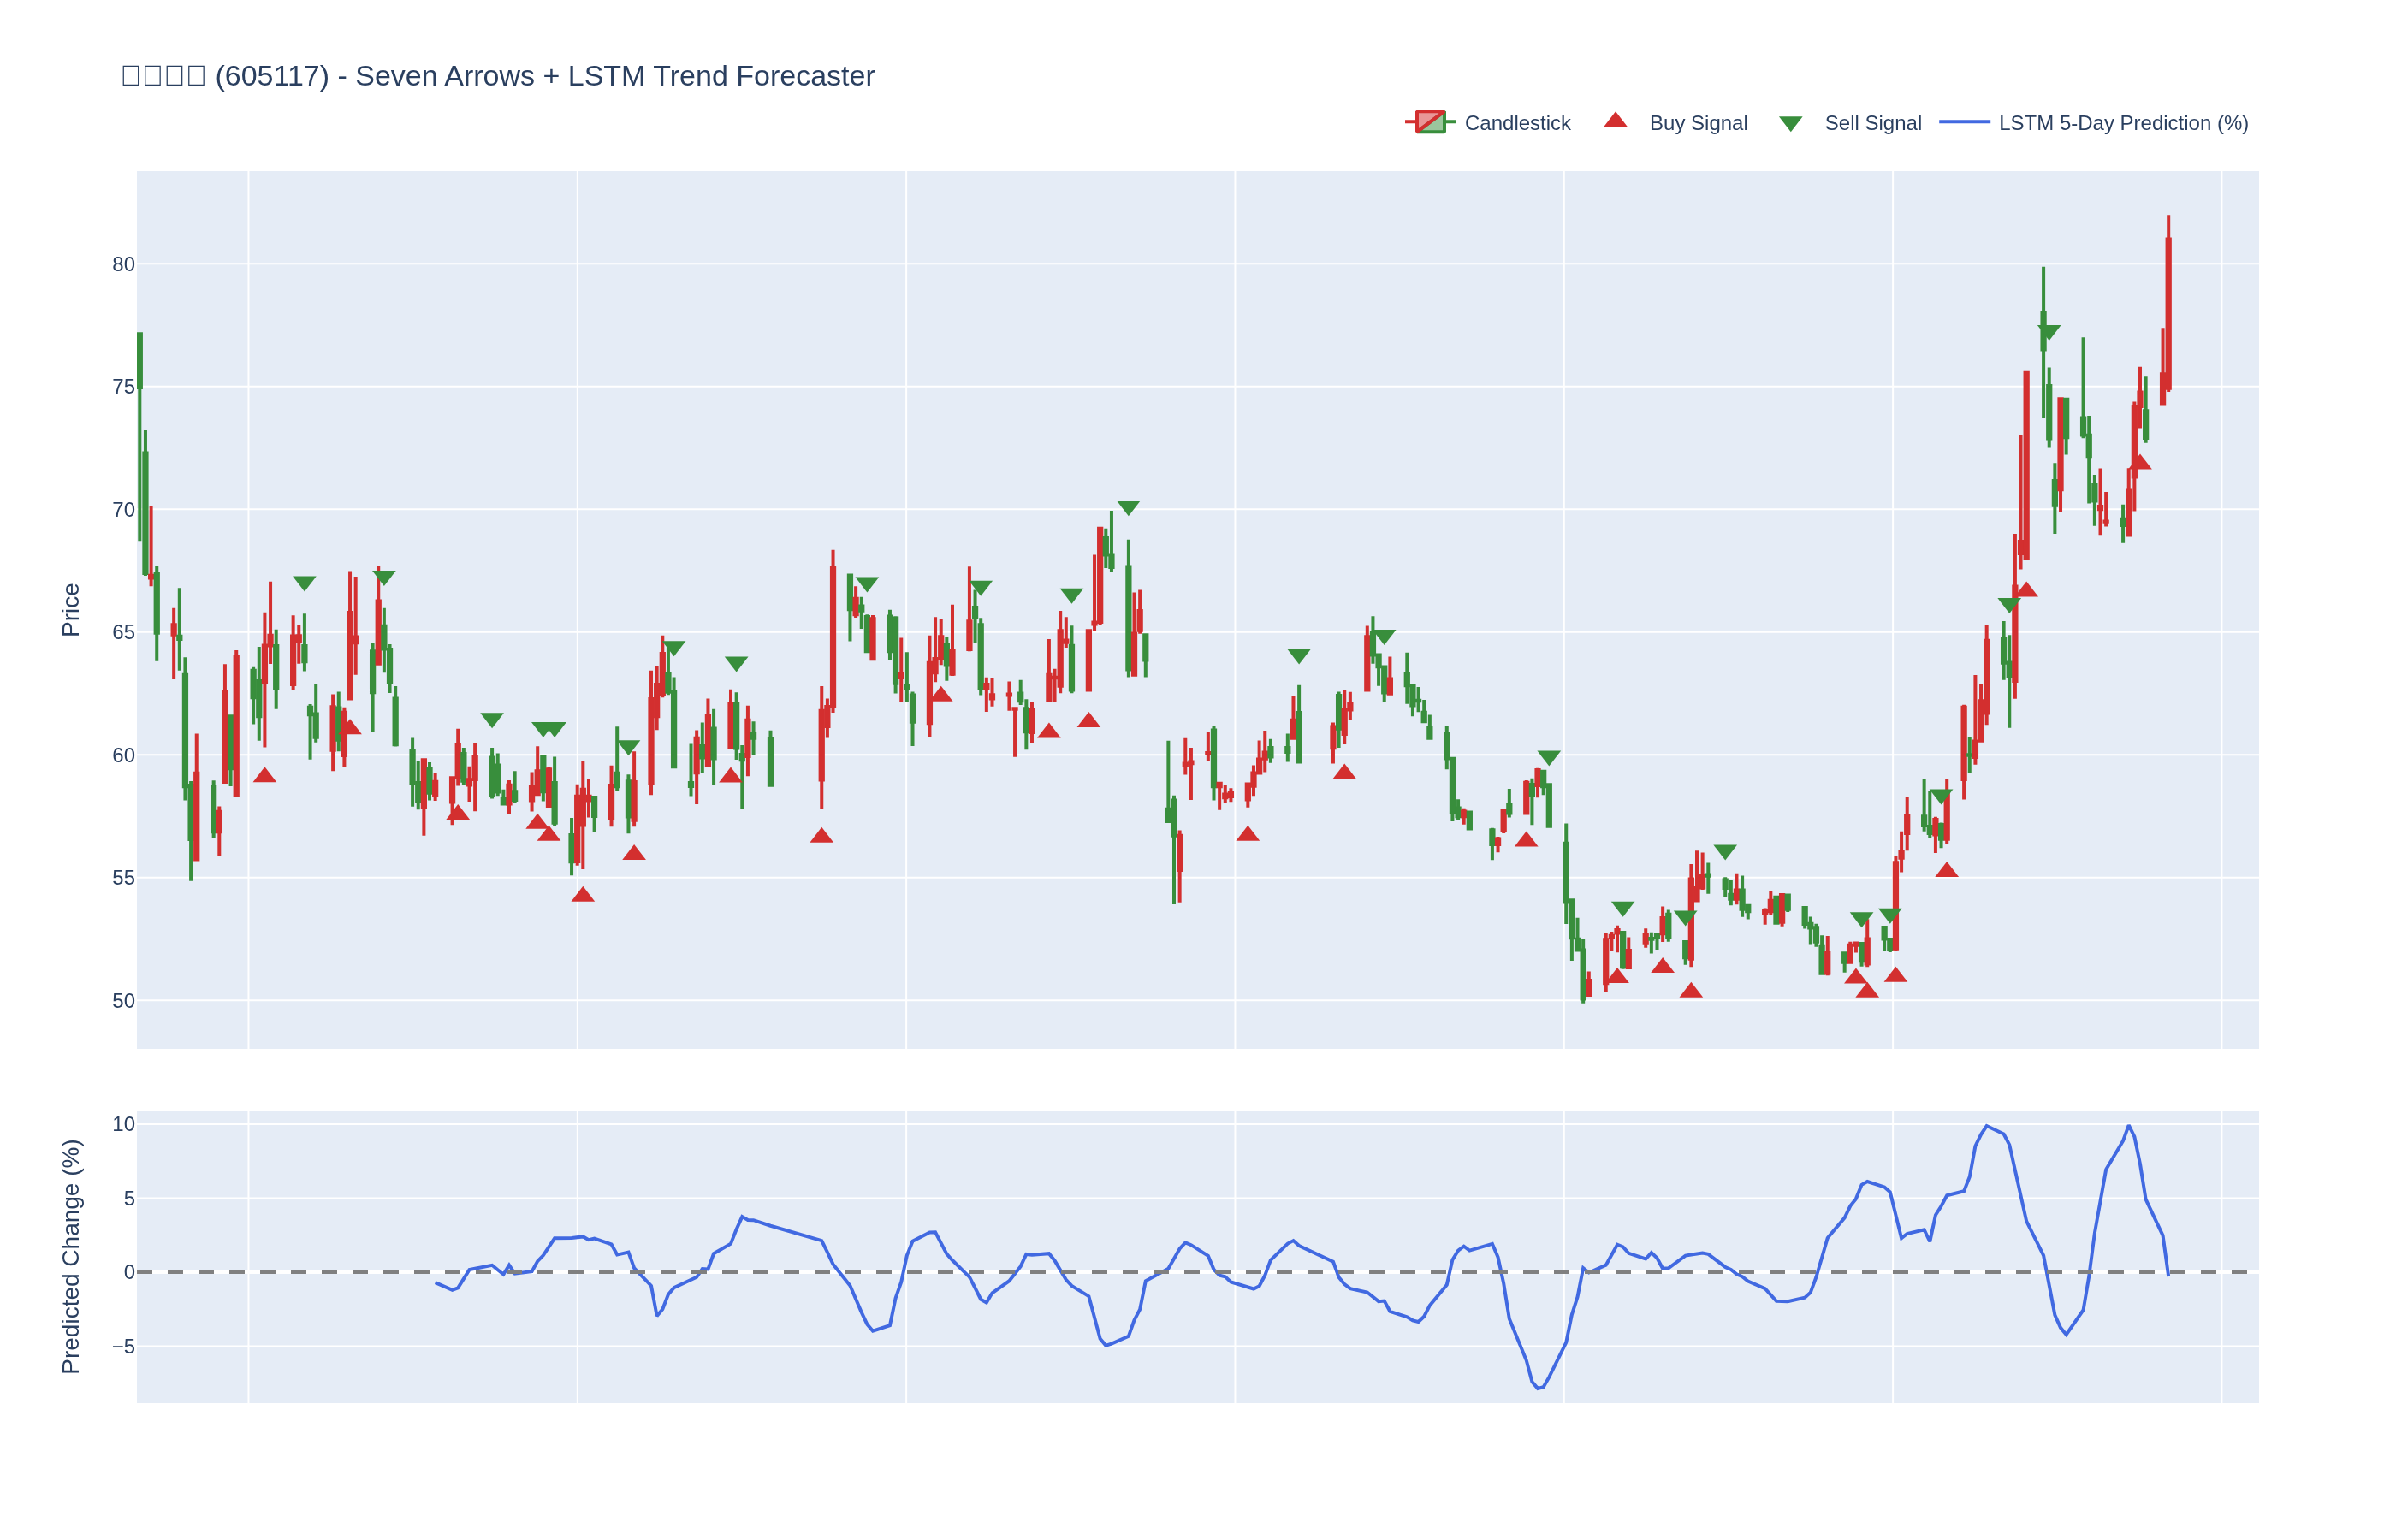Hide Sell Signal trace via its legend text
The width and height of the screenshot is (2396, 1540).
[x=1872, y=123]
